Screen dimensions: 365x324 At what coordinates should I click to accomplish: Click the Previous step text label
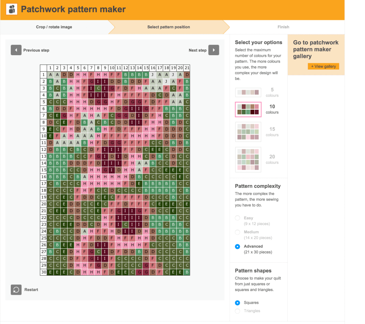pos(36,50)
